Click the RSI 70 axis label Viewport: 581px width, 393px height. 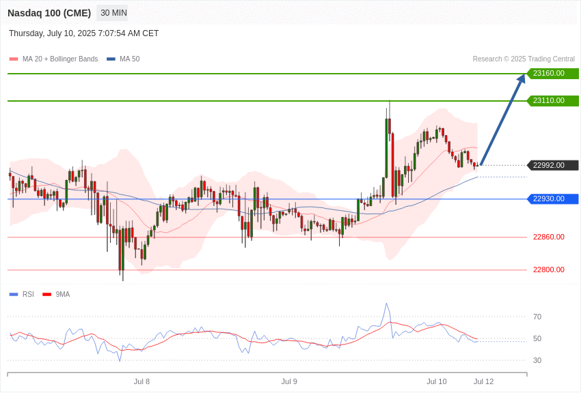tap(537, 317)
